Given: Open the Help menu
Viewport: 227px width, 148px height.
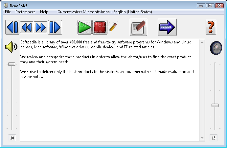Looking at the screenshot, I should click(x=44, y=12).
